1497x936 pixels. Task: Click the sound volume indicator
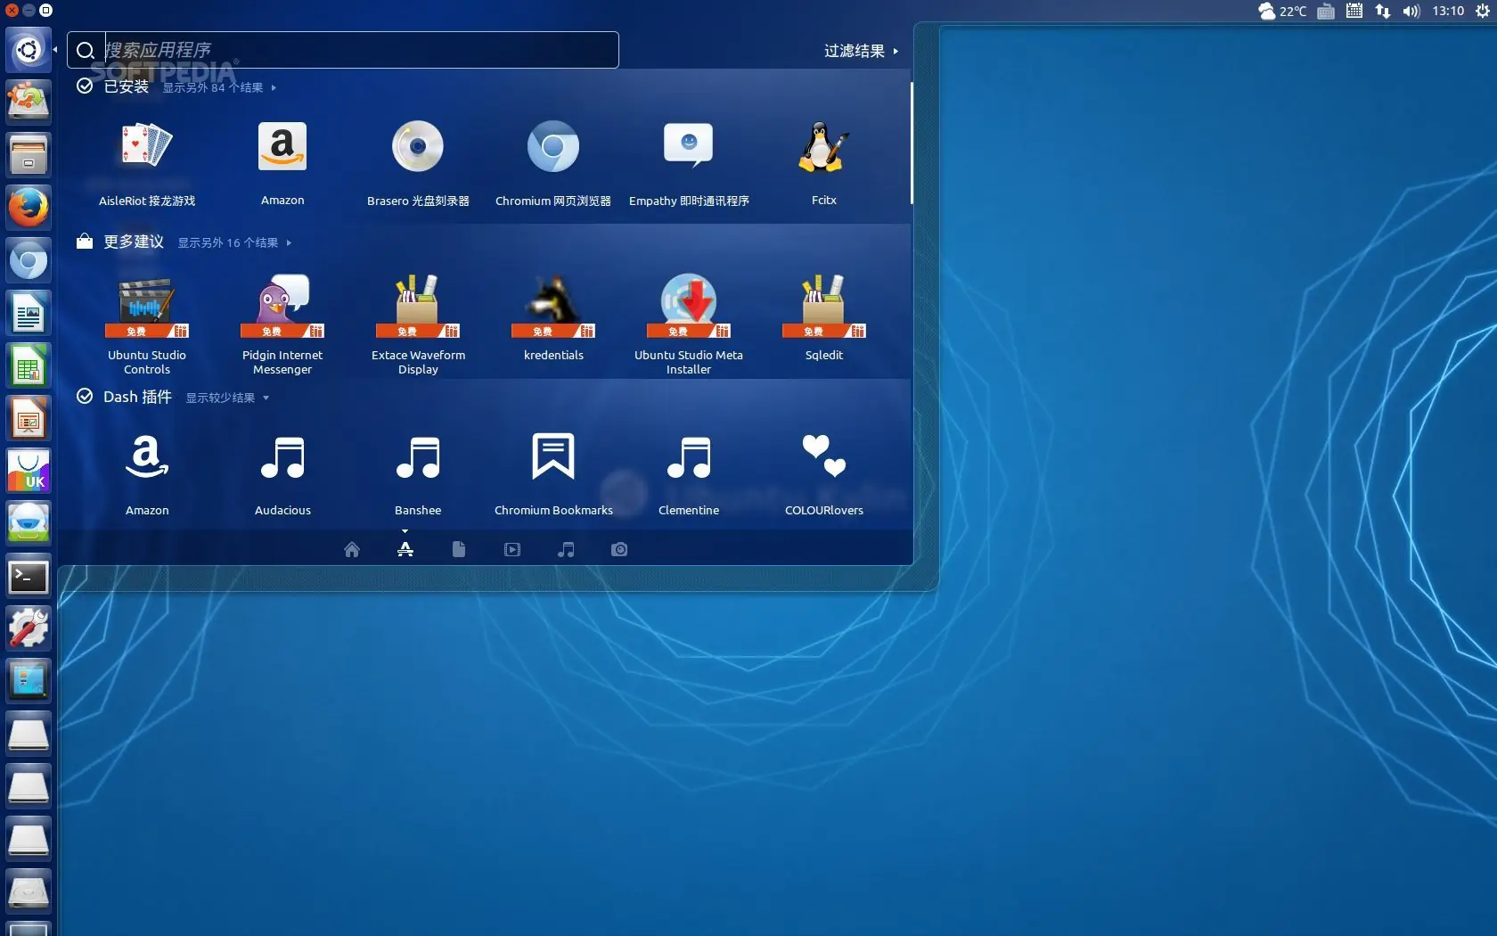click(1411, 11)
